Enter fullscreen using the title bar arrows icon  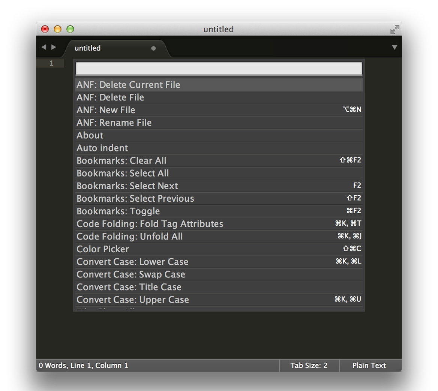394,29
